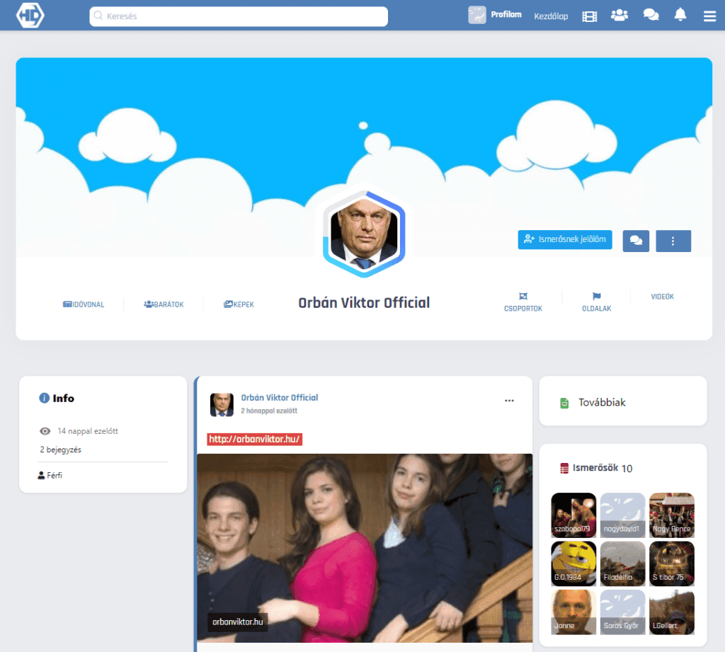The width and height of the screenshot is (725, 652).
Task: Click Ismerősnek jelölöm add friend button
Action: click(x=564, y=240)
